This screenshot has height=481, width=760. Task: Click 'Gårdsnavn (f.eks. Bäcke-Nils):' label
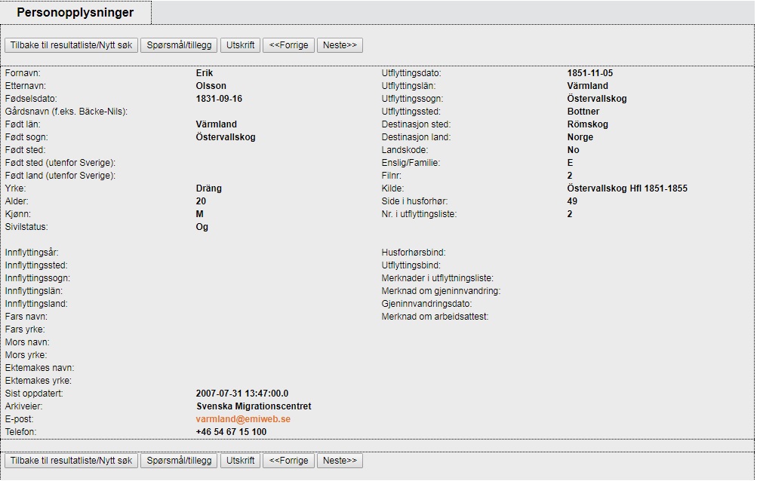click(66, 112)
